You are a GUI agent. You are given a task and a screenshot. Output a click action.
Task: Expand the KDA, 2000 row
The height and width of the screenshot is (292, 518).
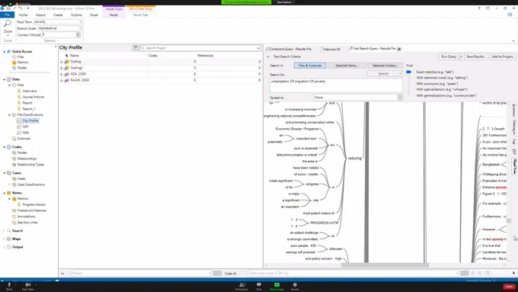point(62,74)
